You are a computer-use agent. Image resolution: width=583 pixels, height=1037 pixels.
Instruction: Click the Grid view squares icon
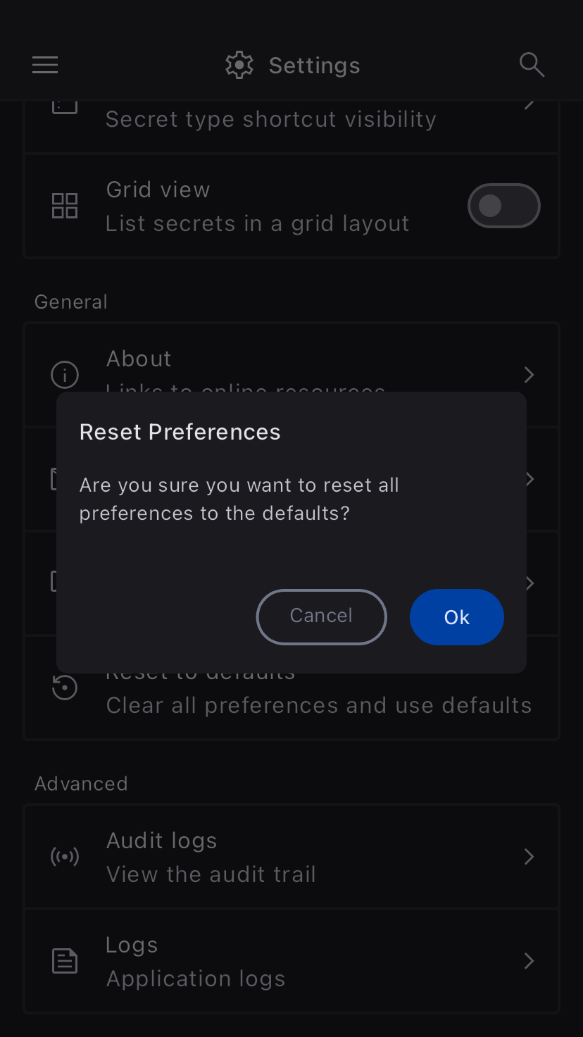point(65,206)
